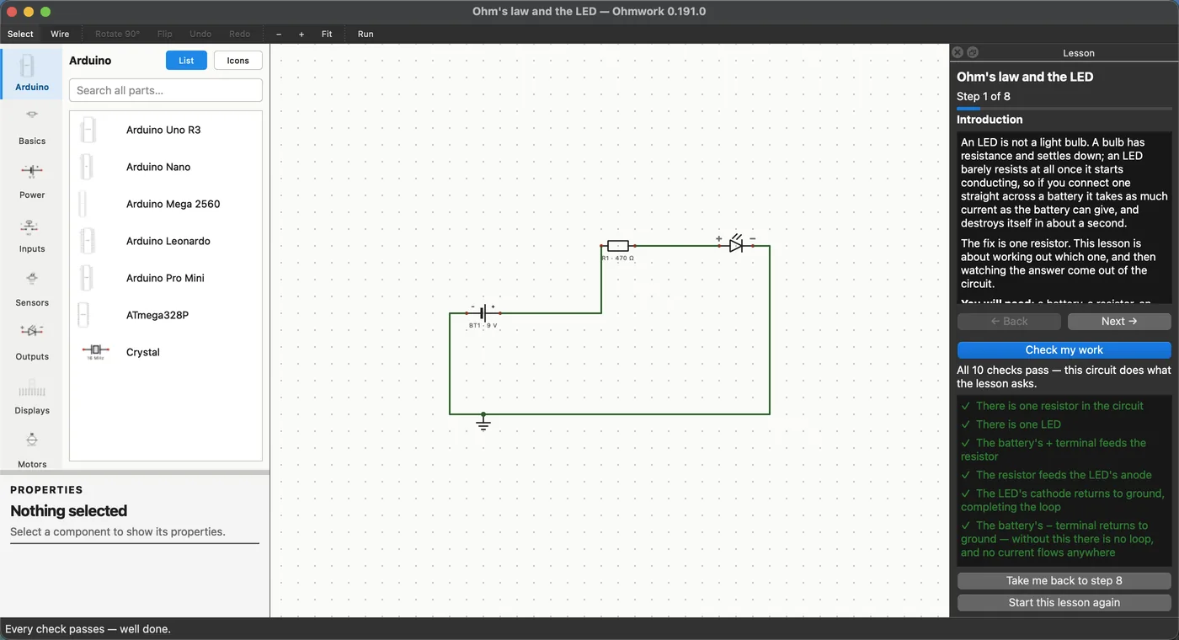Activate the Select tool
The image size is (1179, 640).
coord(20,34)
